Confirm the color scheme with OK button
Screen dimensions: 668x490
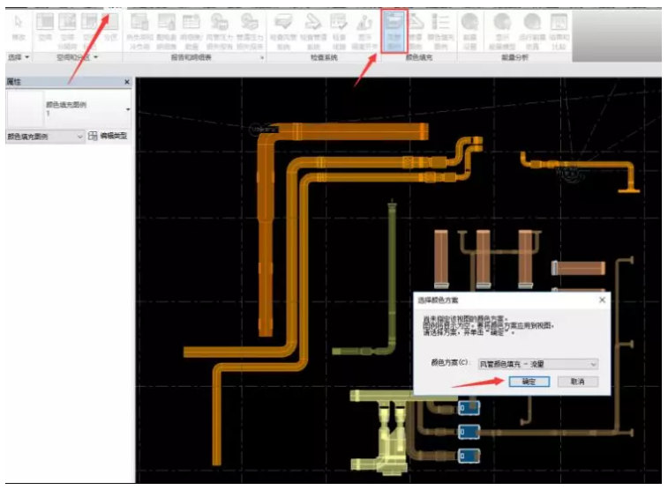(x=529, y=382)
